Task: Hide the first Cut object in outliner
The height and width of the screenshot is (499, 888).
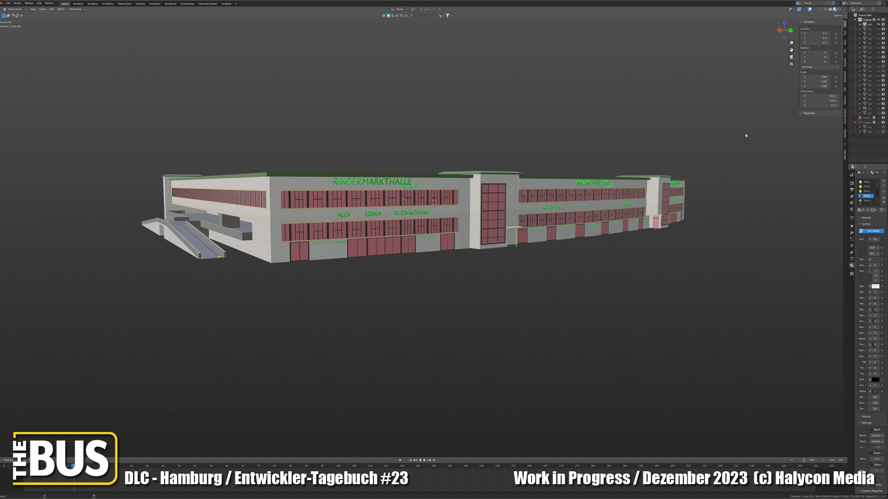Action: click(x=879, y=24)
